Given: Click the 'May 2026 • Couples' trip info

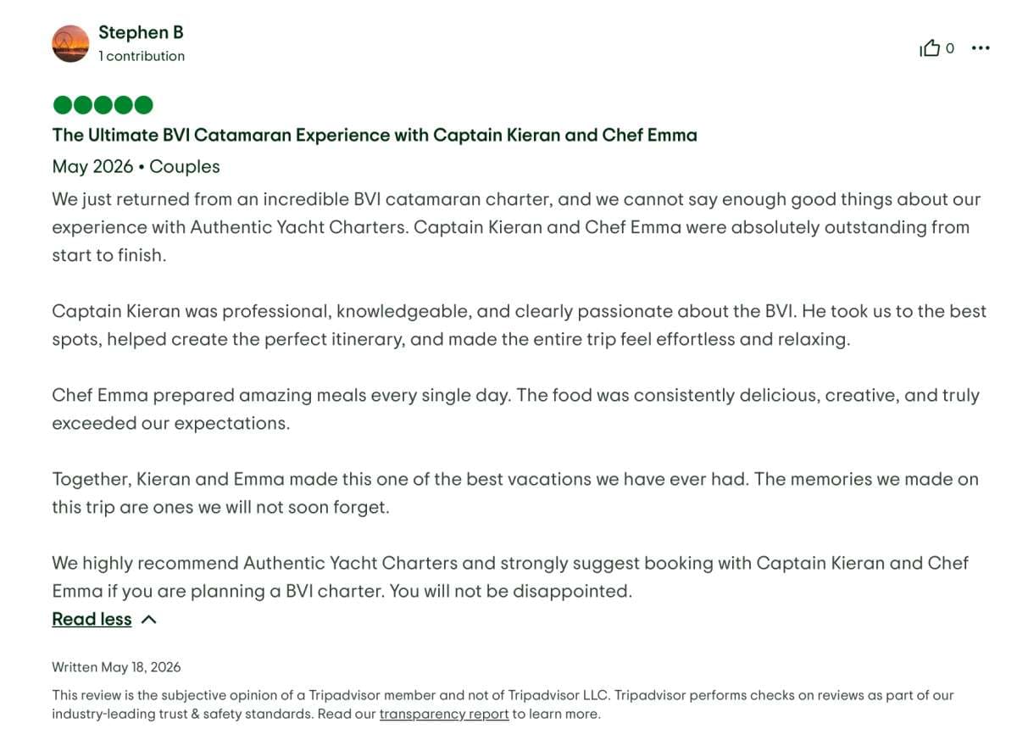Looking at the screenshot, I should [x=136, y=166].
